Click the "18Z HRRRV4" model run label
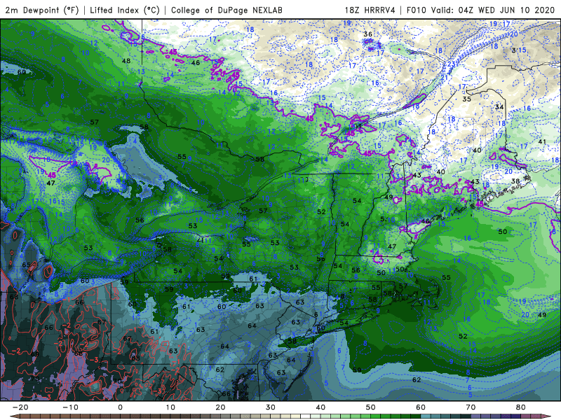This screenshot has height=420, width=561. point(370,10)
